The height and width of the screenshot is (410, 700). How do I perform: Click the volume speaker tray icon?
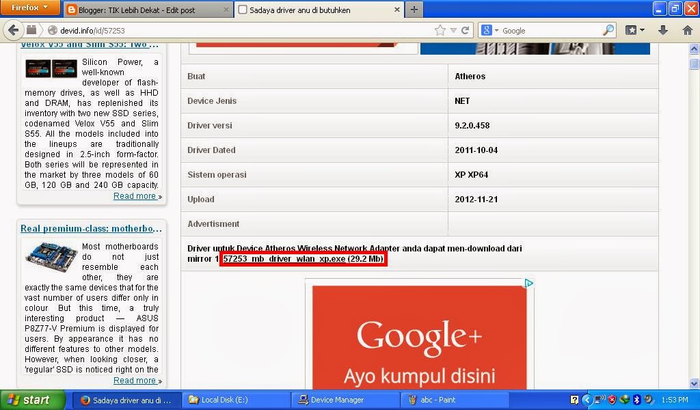(649, 400)
